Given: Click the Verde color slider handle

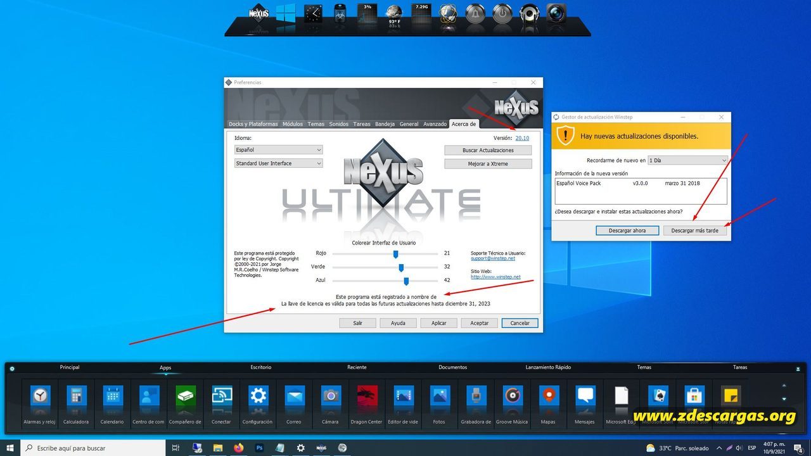Looking at the screenshot, I should coord(401,267).
